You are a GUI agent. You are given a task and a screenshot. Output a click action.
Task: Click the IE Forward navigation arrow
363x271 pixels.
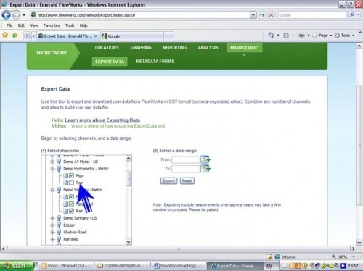pos(16,15)
